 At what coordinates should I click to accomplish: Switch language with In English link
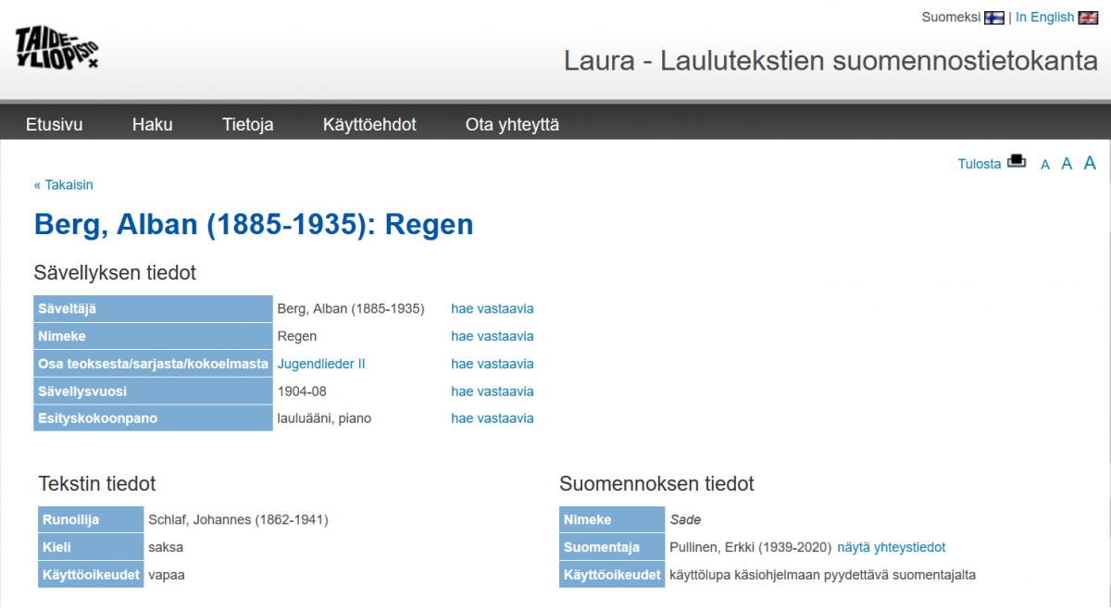pyautogui.click(x=1044, y=18)
